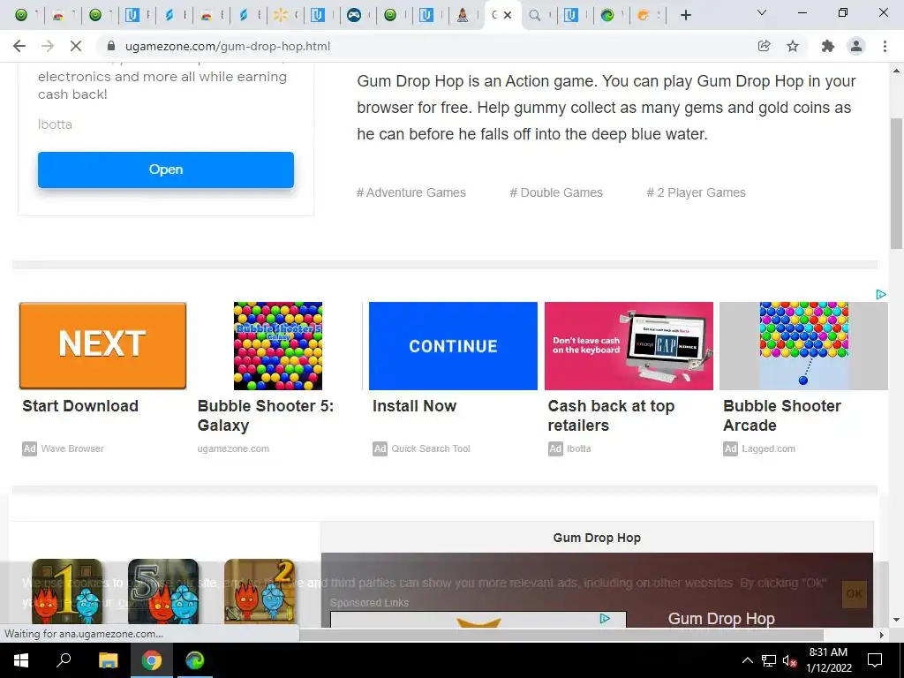Switch to the gamepad icon tab
Image resolution: width=904 pixels, height=678 pixels.
354,15
